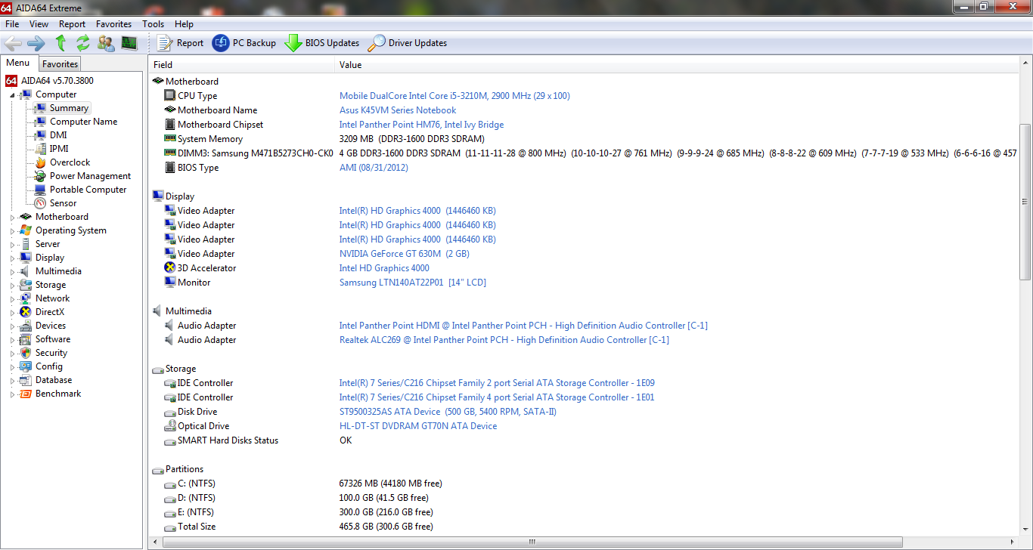Open PC Backup from the toolbar

[244, 43]
